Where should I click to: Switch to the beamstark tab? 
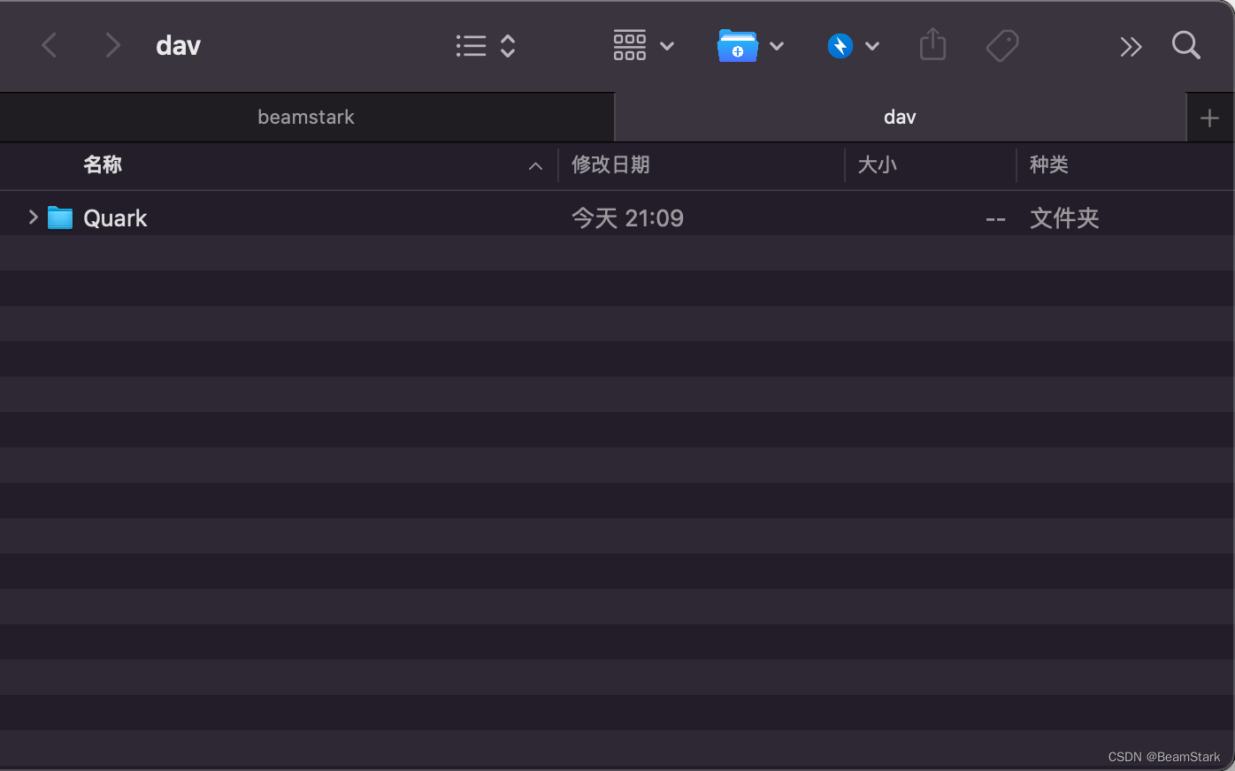coord(306,117)
